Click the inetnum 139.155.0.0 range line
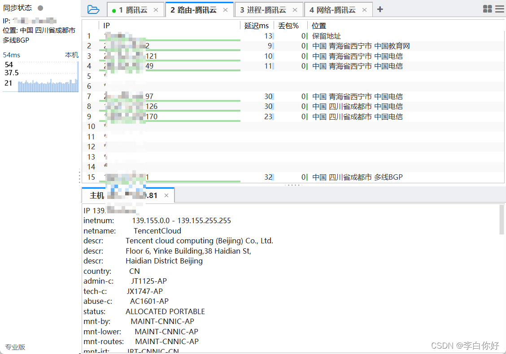 click(157, 220)
